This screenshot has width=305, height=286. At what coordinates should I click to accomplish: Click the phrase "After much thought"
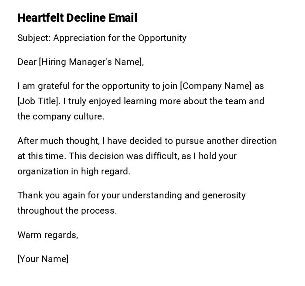tap(58, 141)
